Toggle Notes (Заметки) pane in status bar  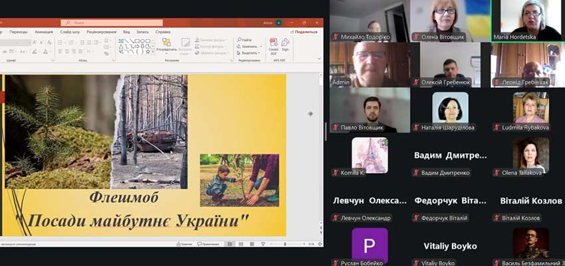pyautogui.click(x=185, y=244)
